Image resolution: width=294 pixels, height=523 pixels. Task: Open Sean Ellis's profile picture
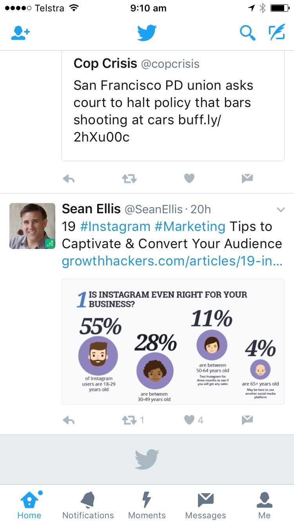(32, 226)
